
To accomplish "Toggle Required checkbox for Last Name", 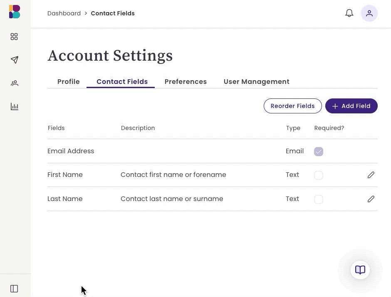I will tap(319, 199).
